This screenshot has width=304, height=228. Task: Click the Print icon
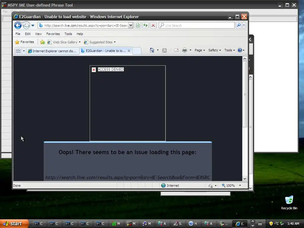click(185, 50)
